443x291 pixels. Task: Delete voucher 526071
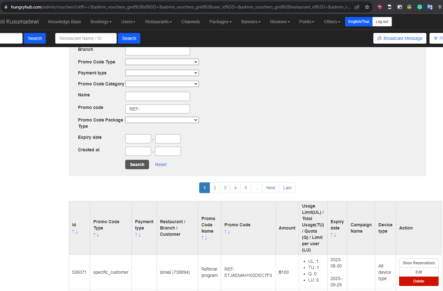419,281
